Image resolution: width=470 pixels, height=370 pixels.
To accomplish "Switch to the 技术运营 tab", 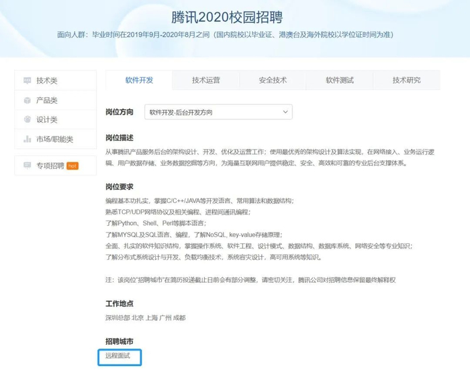I will pos(206,80).
